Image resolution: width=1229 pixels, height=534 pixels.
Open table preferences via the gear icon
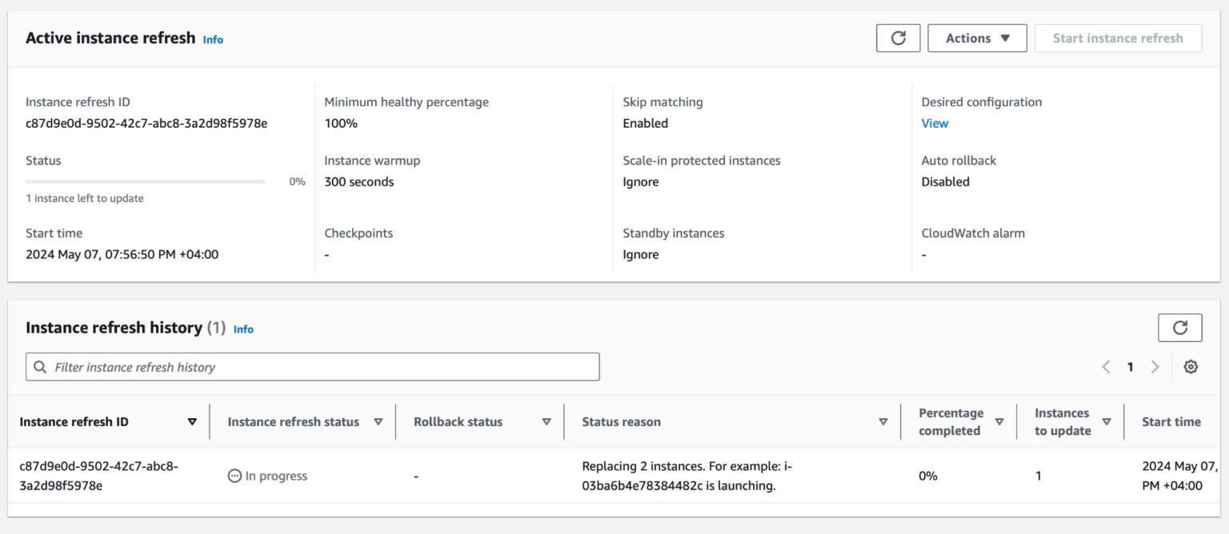[1191, 366]
